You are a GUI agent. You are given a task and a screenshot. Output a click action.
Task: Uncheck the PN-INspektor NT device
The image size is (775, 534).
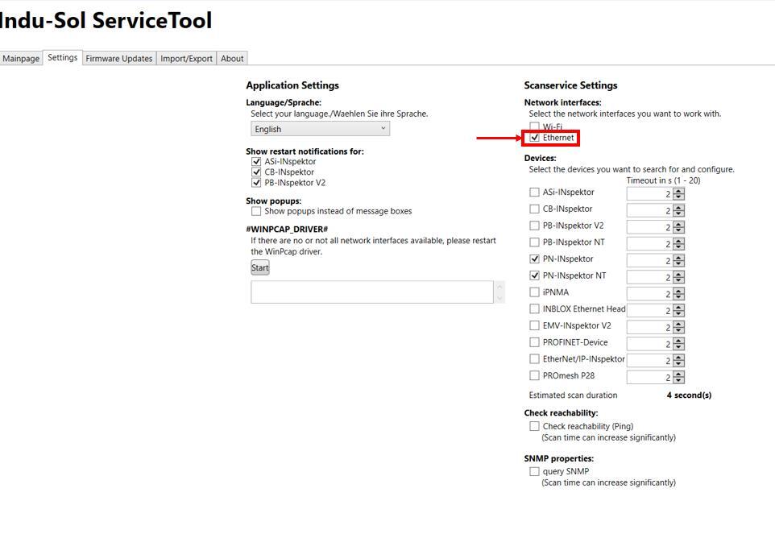pyautogui.click(x=534, y=275)
